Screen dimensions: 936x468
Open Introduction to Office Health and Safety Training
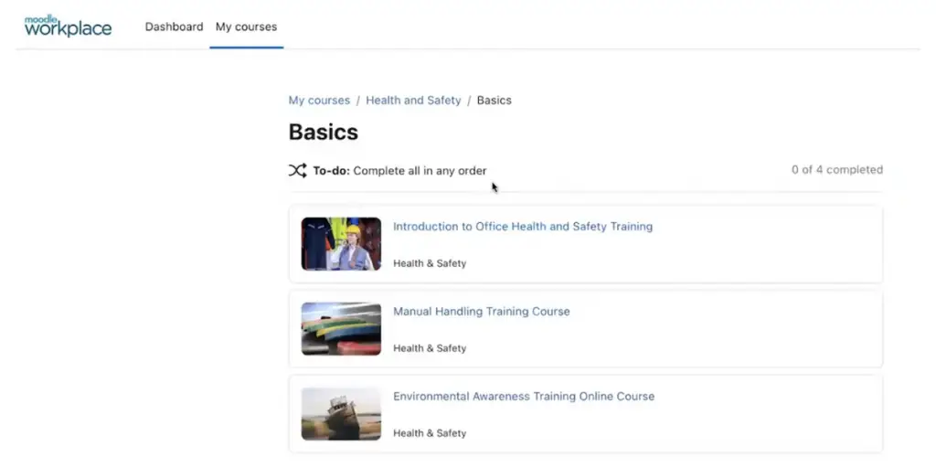click(522, 227)
